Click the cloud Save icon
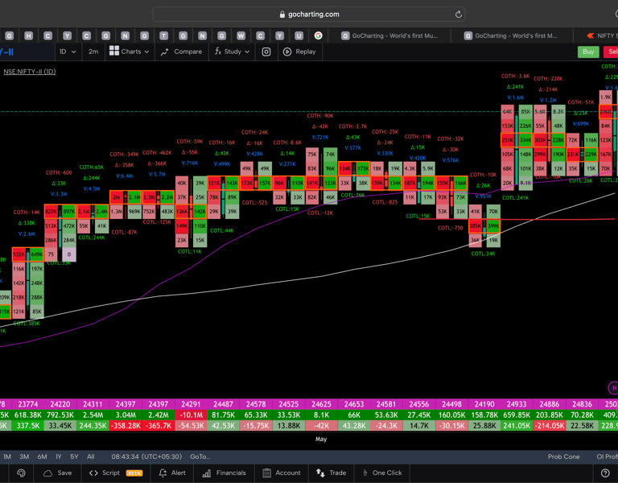This screenshot has width=618, height=483. point(47,473)
